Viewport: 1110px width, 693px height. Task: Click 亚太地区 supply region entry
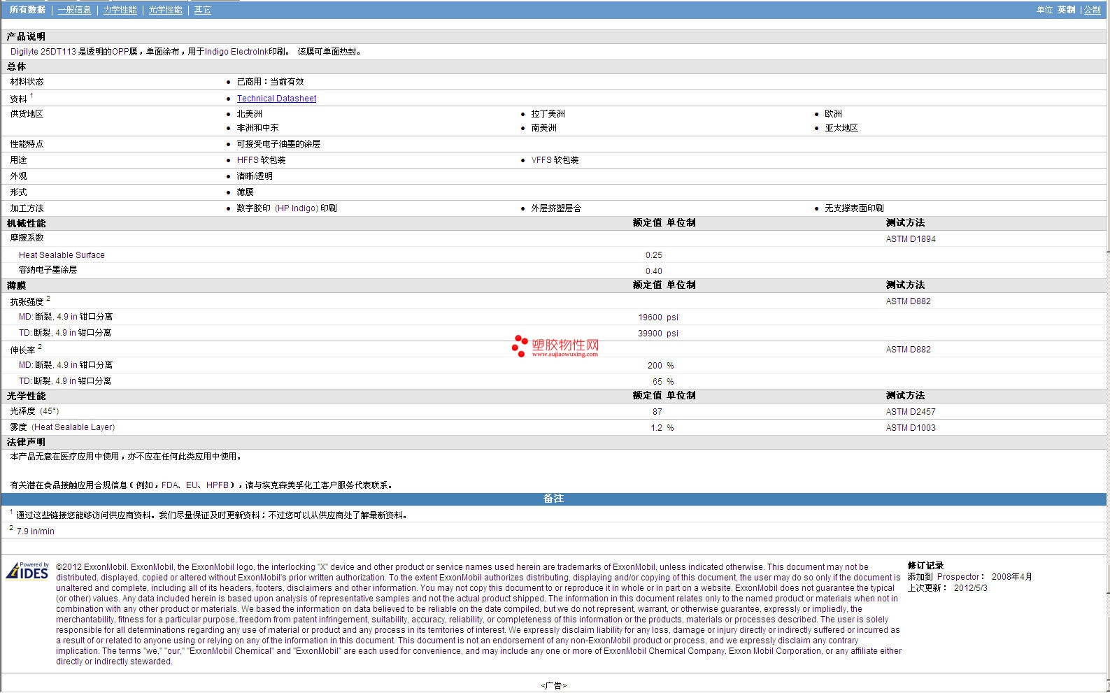841,128
